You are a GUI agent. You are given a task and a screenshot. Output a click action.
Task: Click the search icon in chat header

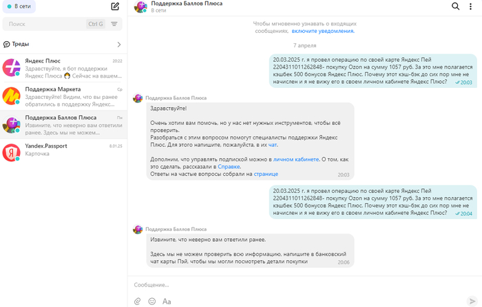455,7
